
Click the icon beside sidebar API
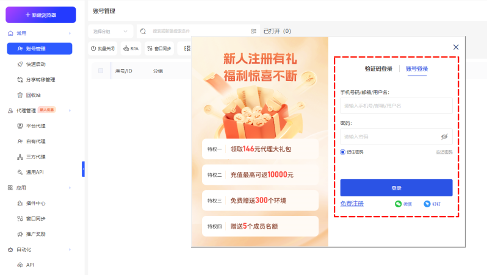pyautogui.click(x=20, y=265)
